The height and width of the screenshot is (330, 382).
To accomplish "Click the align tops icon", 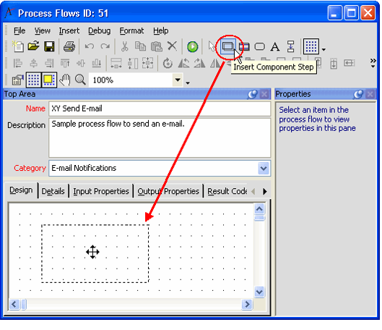I will tap(65, 63).
